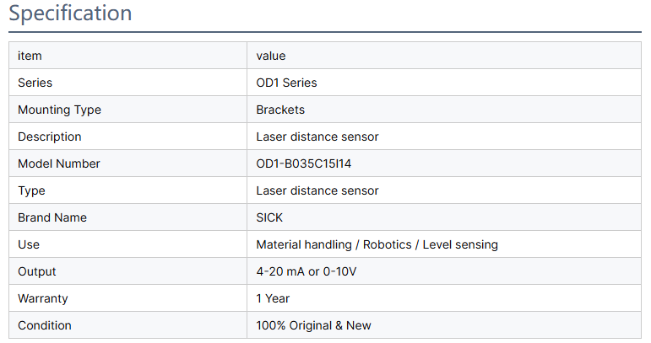Image resolution: width=651 pixels, height=343 pixels.
Task: Click the Brand Name label
Action: click(52, 217)
